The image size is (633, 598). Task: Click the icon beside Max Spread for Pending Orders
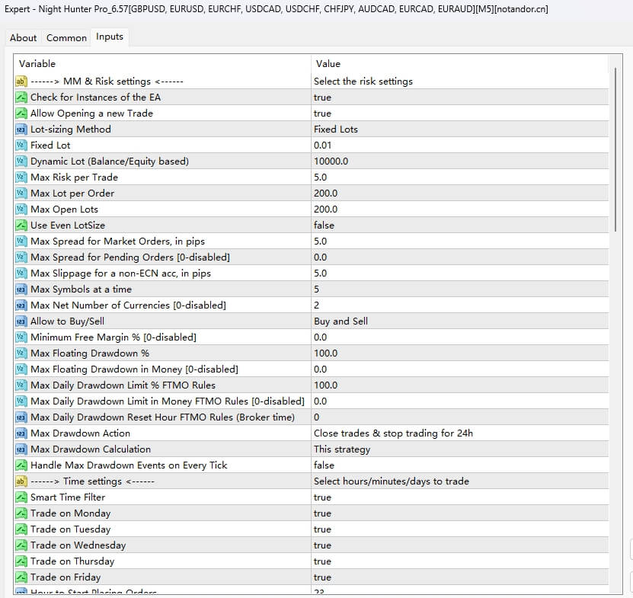click(21, 257)
